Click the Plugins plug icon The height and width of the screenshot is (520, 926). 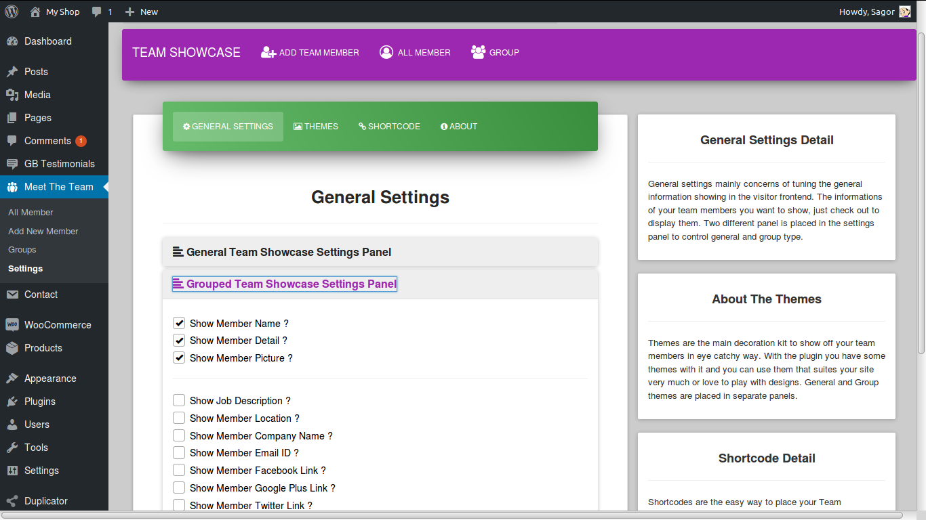point(12,402)
